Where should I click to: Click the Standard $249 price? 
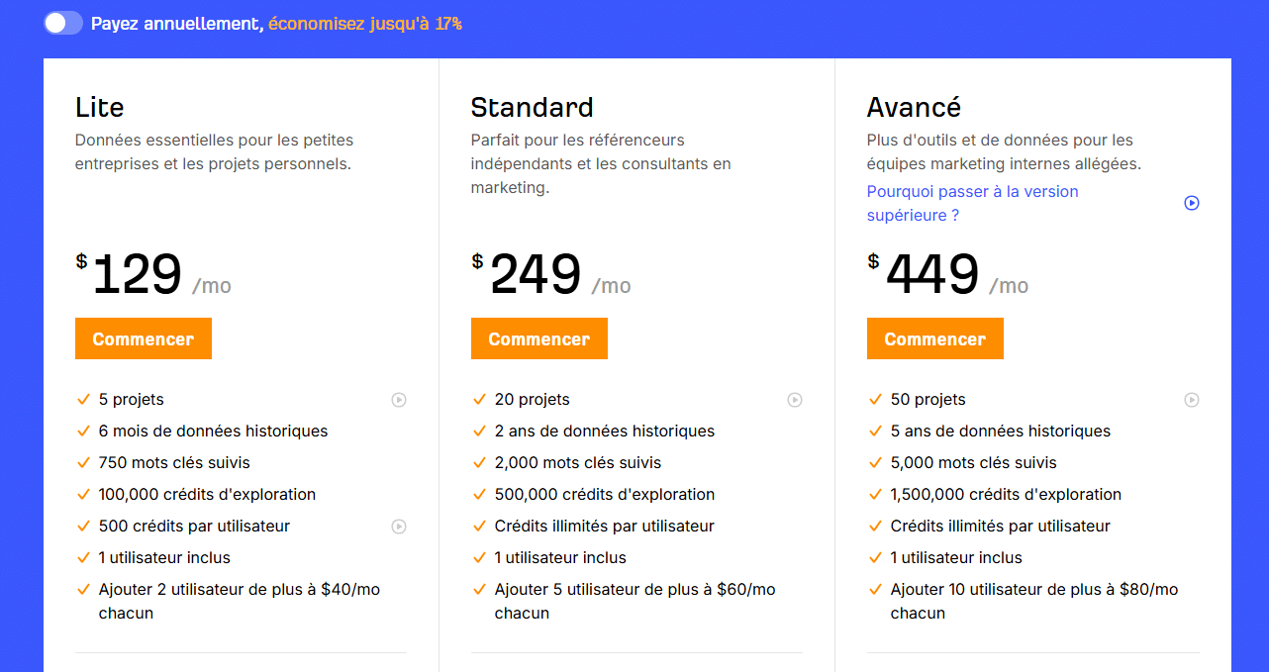[536, 275]
